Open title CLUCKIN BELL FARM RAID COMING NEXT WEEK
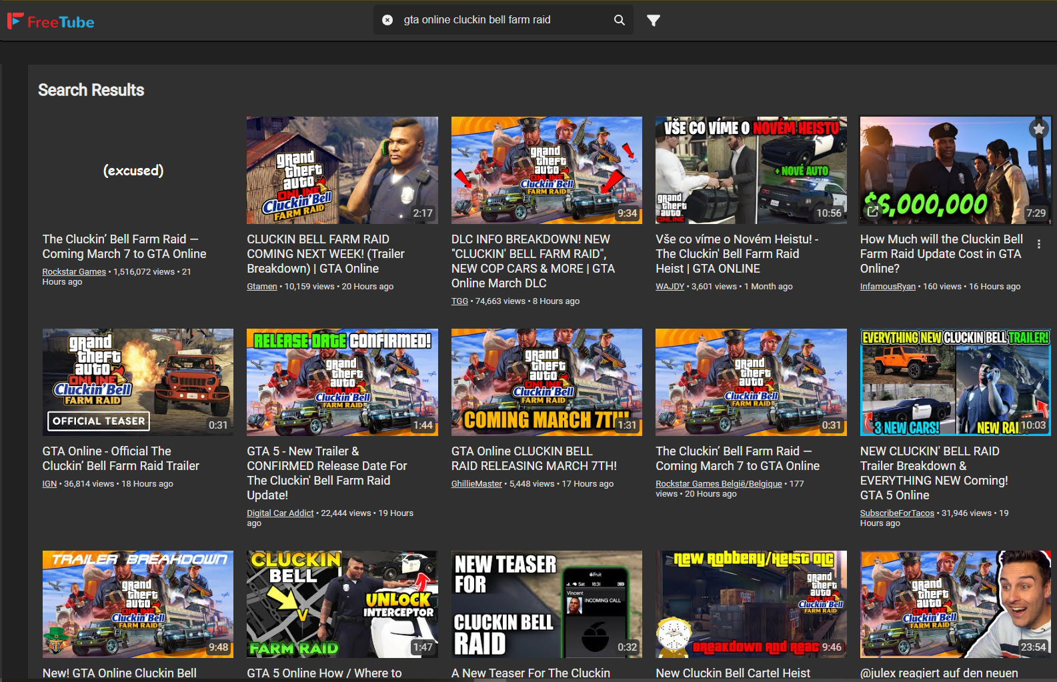The width and height of the screenshot is (1057, 682). pyautogui.click(x=325, y=254)
